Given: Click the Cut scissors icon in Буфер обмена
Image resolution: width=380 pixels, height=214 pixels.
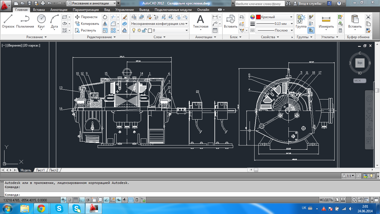Looking at the screenshot, I should click(x=368, y=17).
